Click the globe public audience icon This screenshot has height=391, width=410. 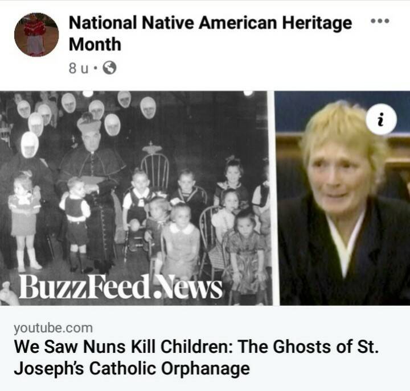(109, 68)
